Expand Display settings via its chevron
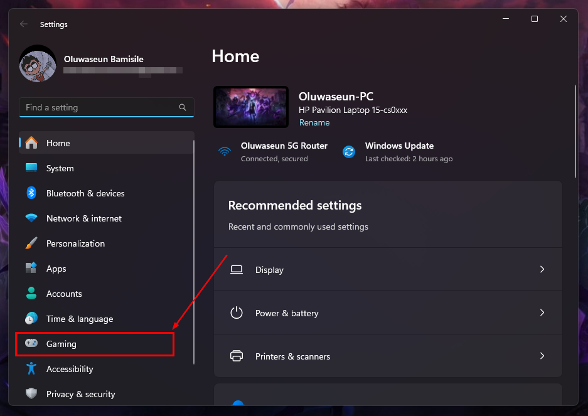Viewport: 588px width, 416px height. tap(542, 269)
